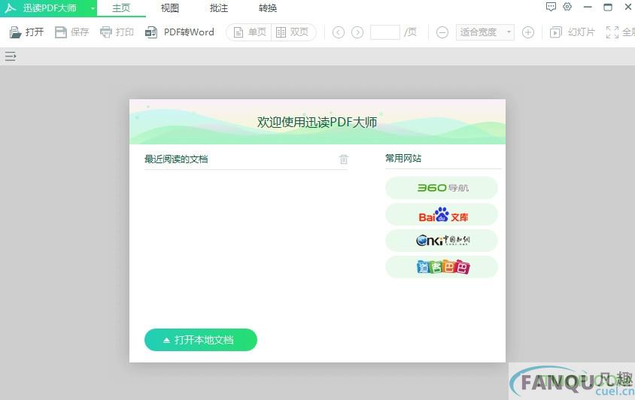
Task: Switch to the 视图 tab
Action: pyautogui.click(x=170, y=8)
